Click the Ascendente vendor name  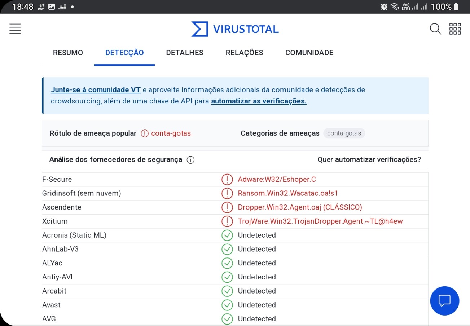click(x=62, y=207)
